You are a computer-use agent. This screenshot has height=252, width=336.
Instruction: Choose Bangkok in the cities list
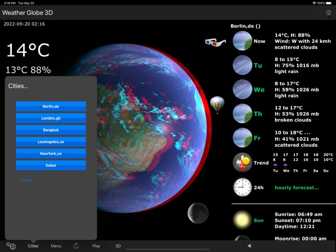point(51,130)
